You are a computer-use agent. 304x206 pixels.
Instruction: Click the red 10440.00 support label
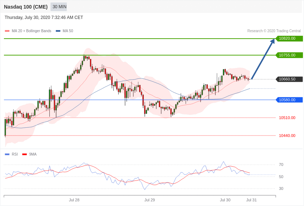[287, 136]
